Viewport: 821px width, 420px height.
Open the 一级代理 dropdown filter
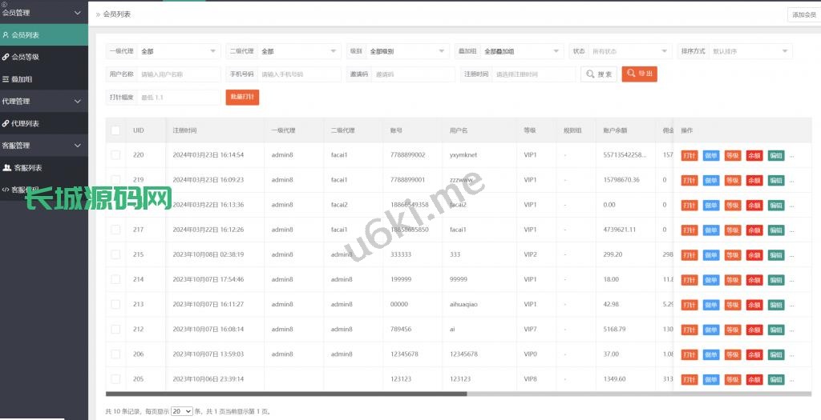click(178, 51)
